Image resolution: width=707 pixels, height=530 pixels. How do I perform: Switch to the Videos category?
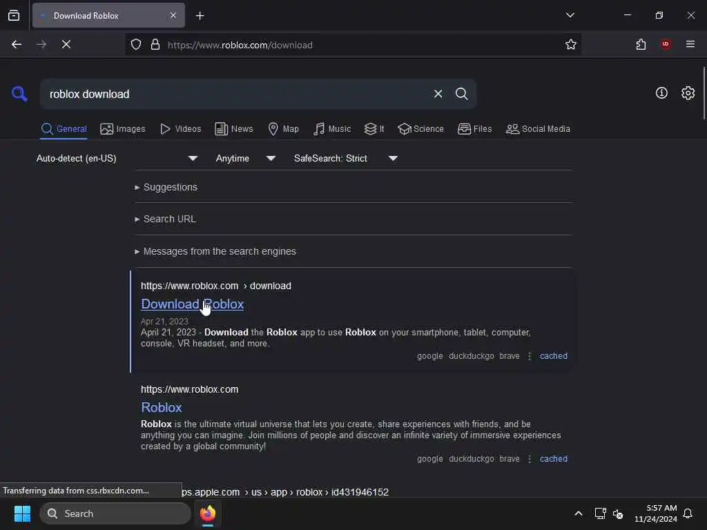click(x=180, y=129)
